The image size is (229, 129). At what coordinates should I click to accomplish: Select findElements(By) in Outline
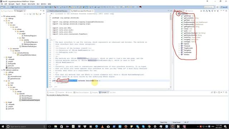tap(194, 22)
